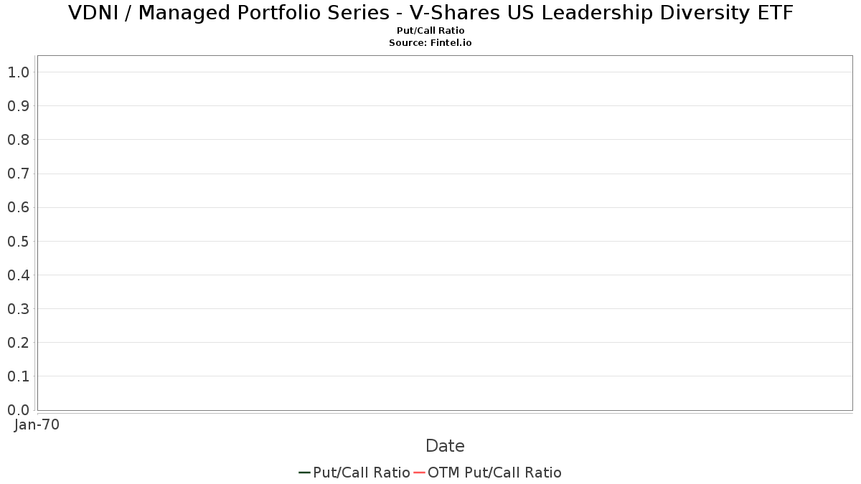Click the dark green Put/Call Ratio line swatch
The image size is (861, 484).
[304, 473]
